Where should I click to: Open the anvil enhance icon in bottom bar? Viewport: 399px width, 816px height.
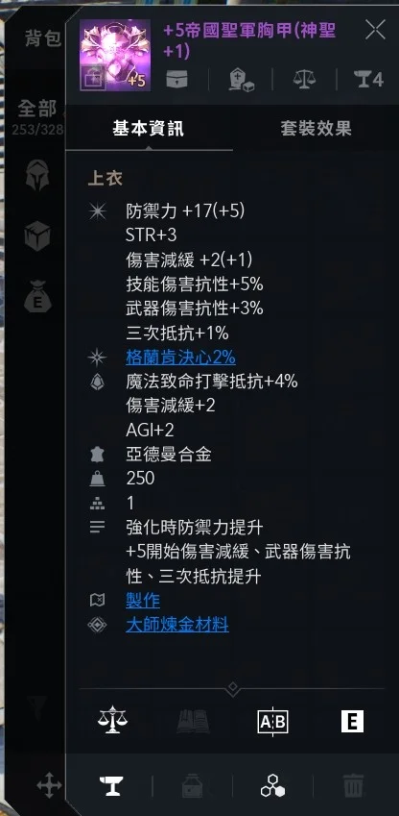click(111, 786)
